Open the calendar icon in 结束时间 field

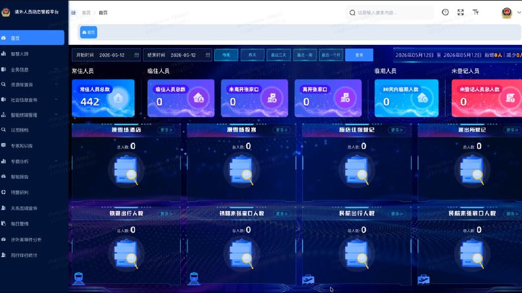208,55
